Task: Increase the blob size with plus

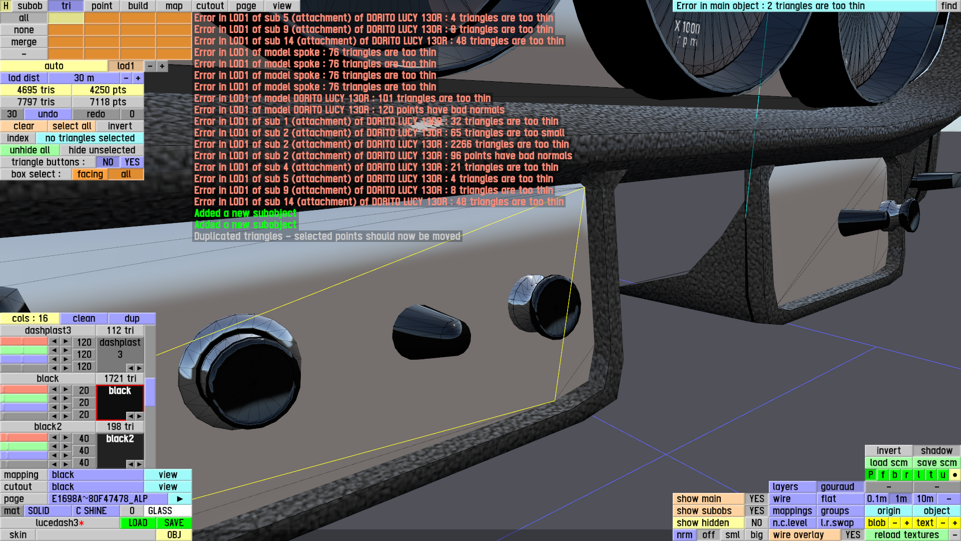Action: 906,523
